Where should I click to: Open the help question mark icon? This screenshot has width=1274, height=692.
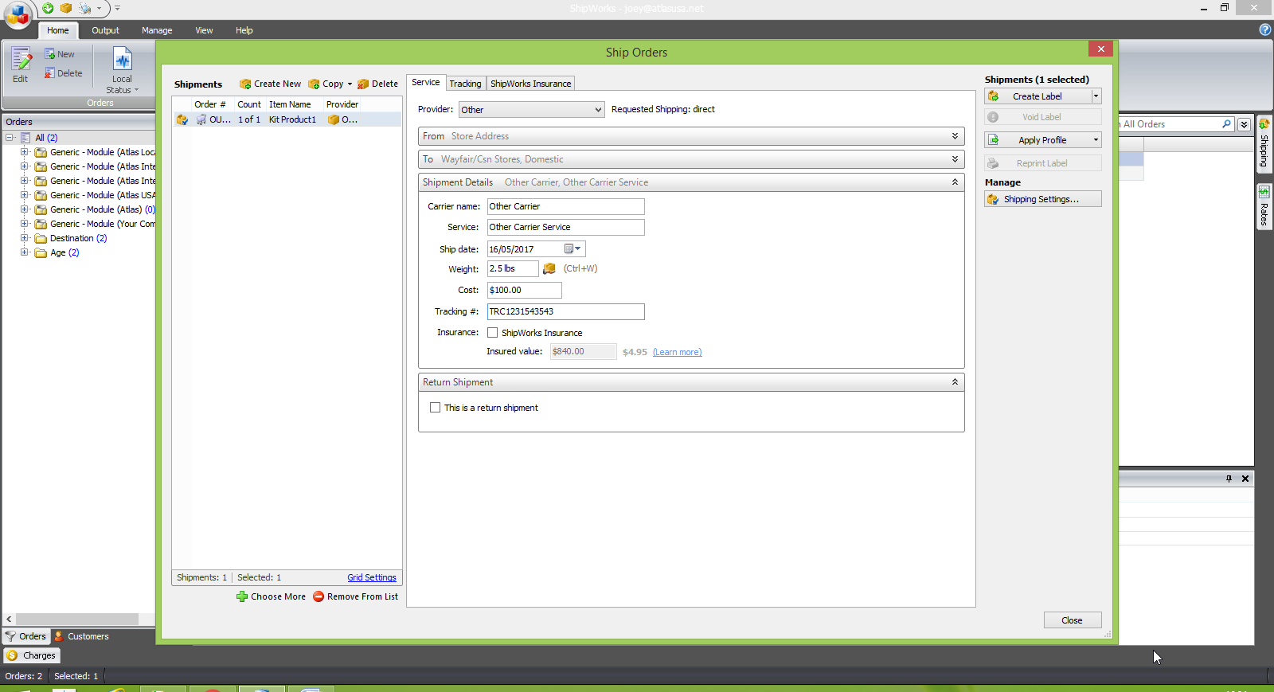coord(1264,29)
